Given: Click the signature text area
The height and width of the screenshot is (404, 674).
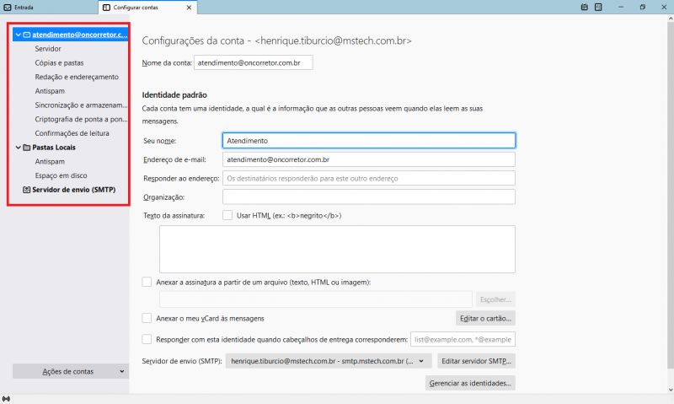Looking at the screenshot, I should pyautogui.click(x=337, y=249).
